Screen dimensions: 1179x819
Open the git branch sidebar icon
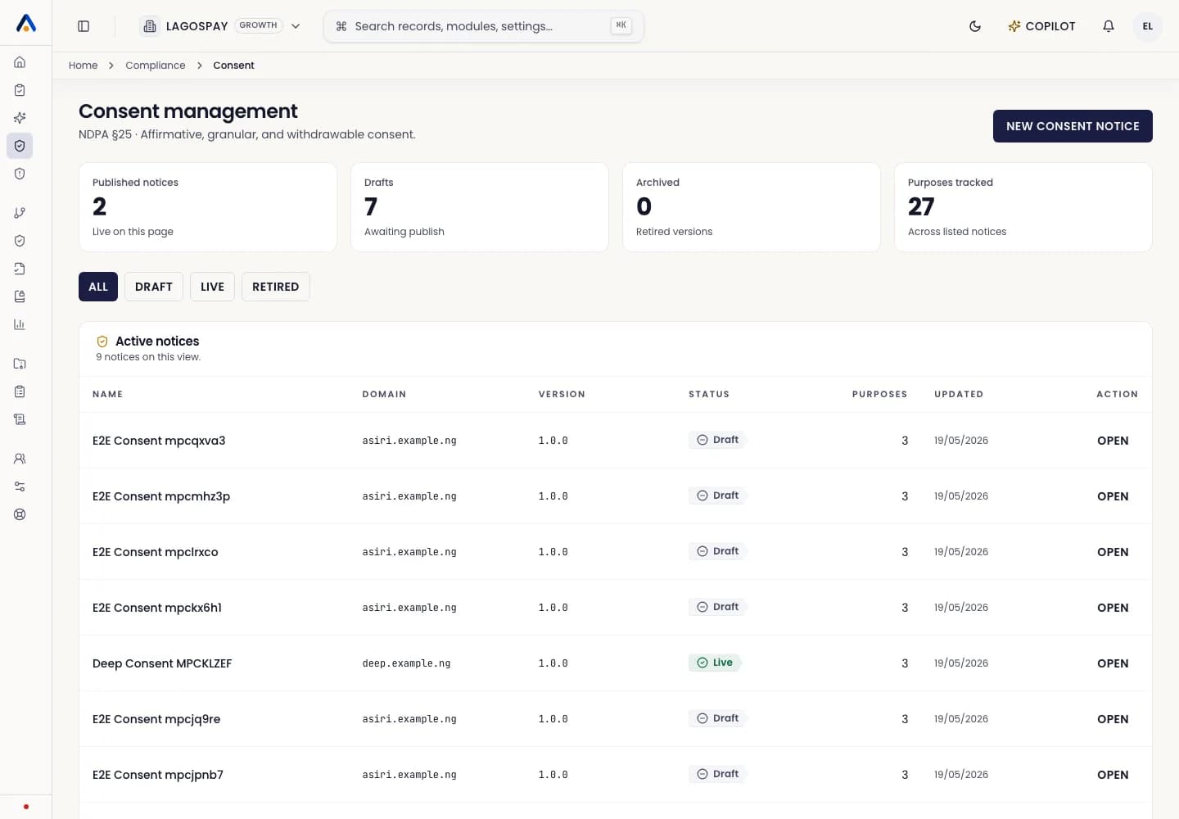[x=20, y=213]
